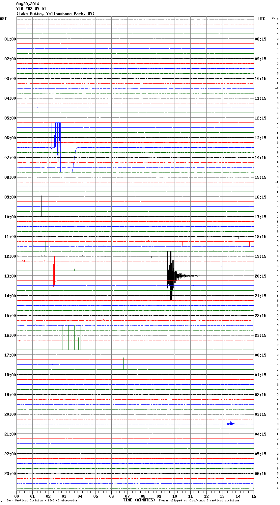Click the '14:15' UTC time label
Screen dimensions: 280x505
coord(261,158)
